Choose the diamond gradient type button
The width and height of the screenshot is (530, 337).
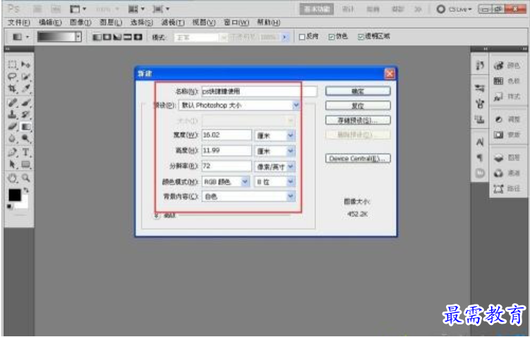click(138, 37)
